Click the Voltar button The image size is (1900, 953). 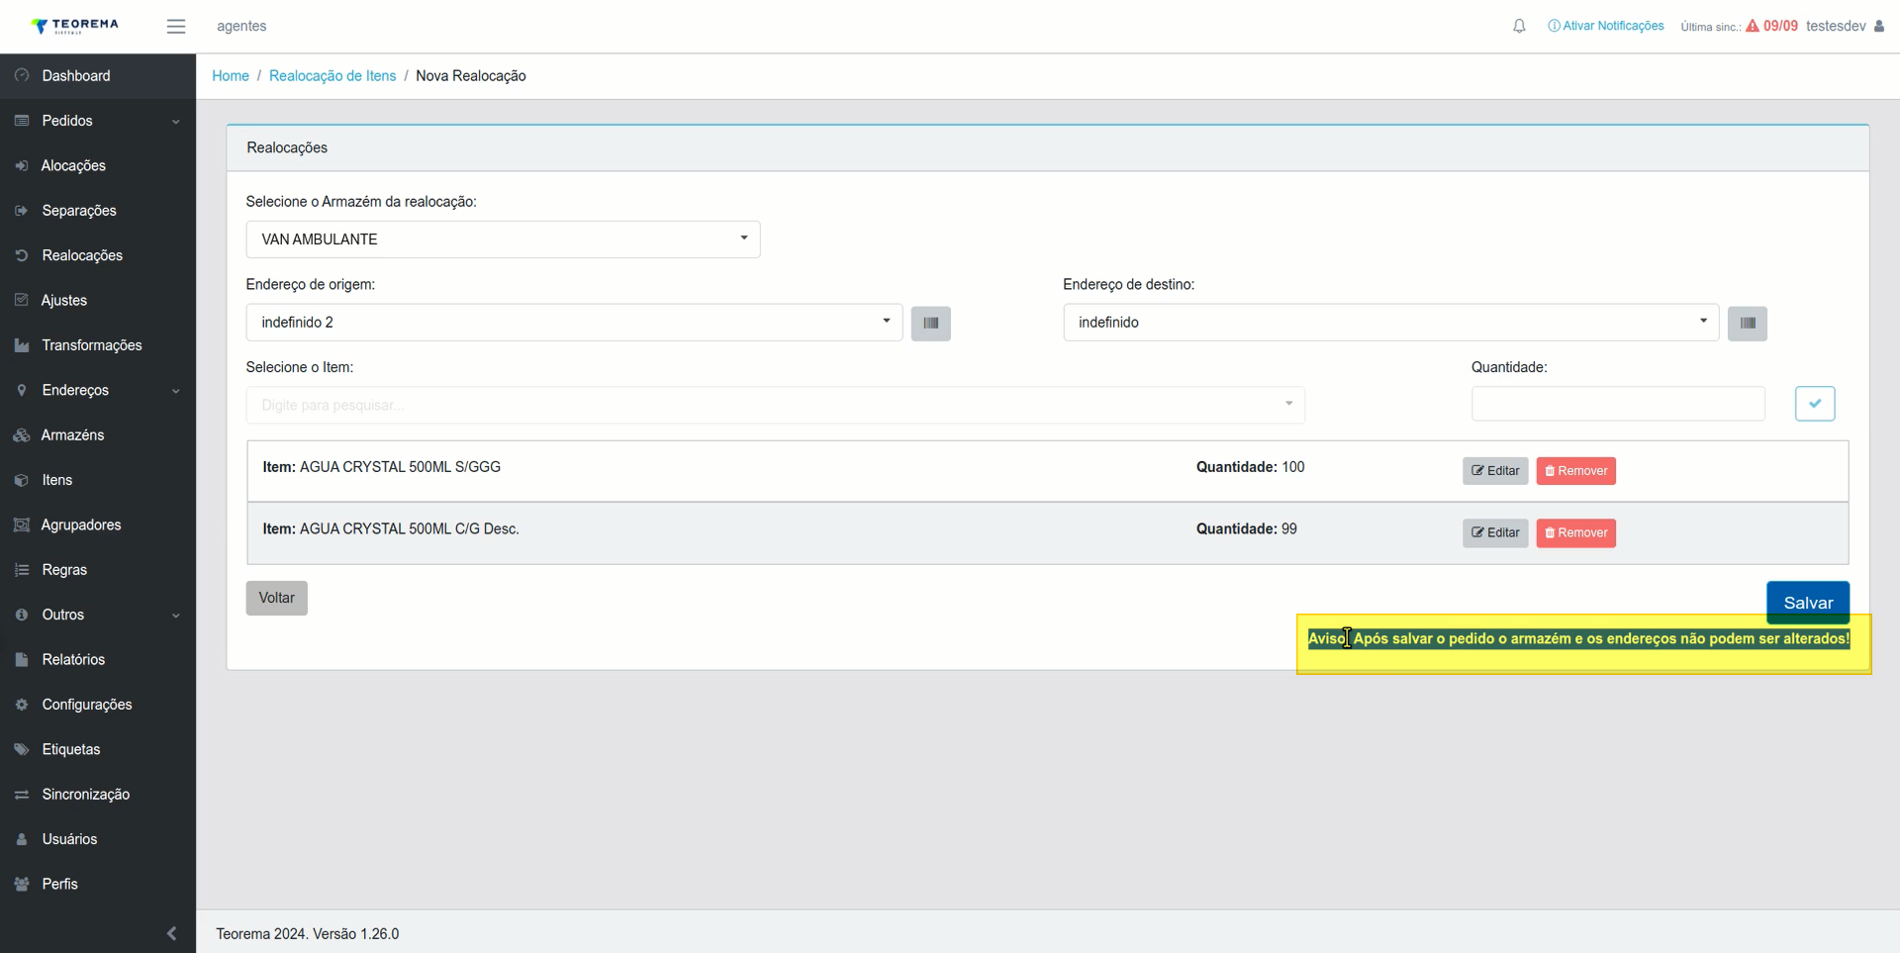(277, 598)
